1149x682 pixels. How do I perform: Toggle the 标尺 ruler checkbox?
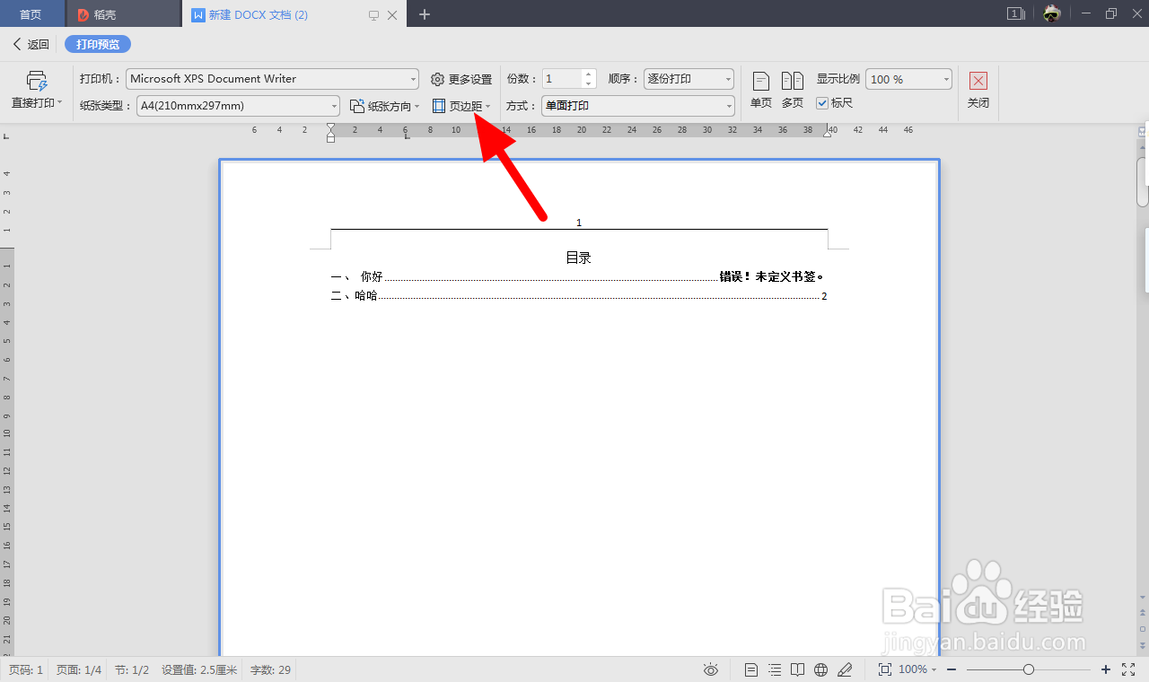pos(823,102)
